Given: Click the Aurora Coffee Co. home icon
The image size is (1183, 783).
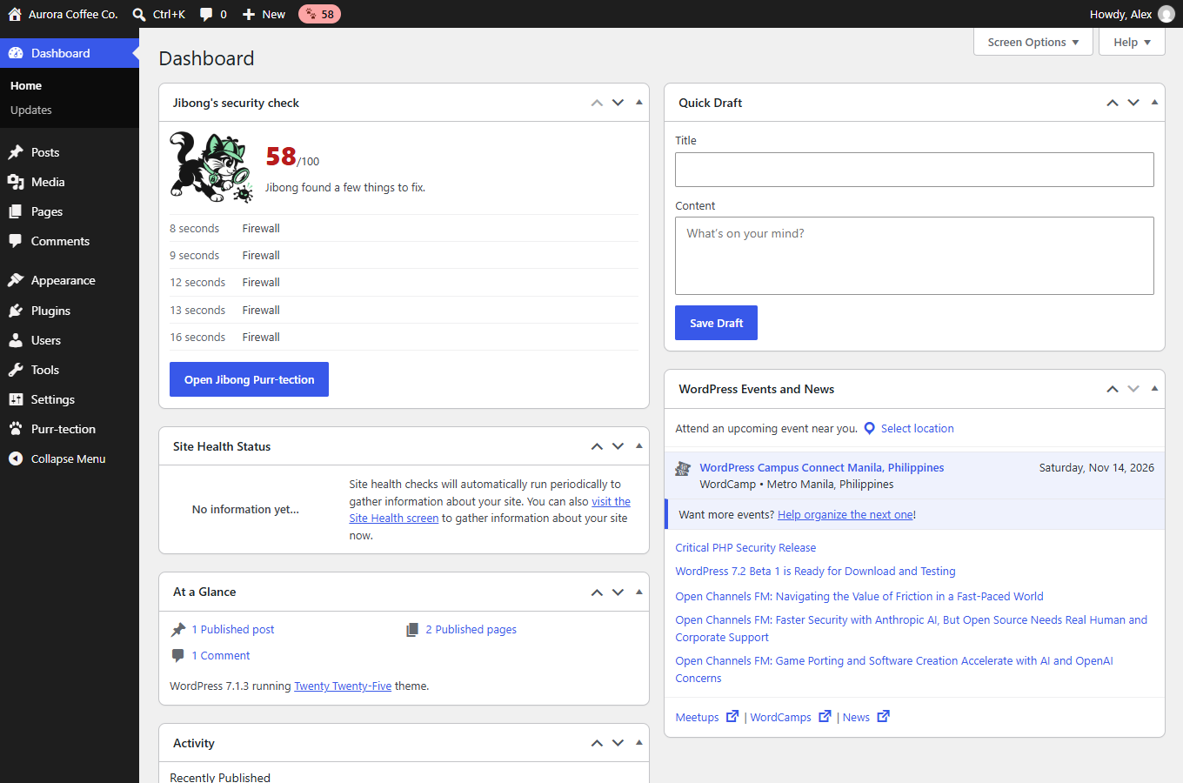Looking at the screenshot, I should point(15,14).
